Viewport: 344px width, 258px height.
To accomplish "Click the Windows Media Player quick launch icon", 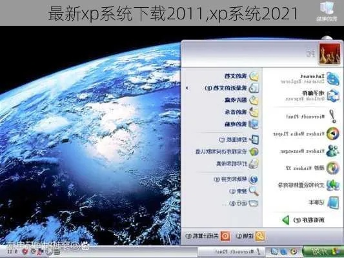I will click(x=294, y=252).
